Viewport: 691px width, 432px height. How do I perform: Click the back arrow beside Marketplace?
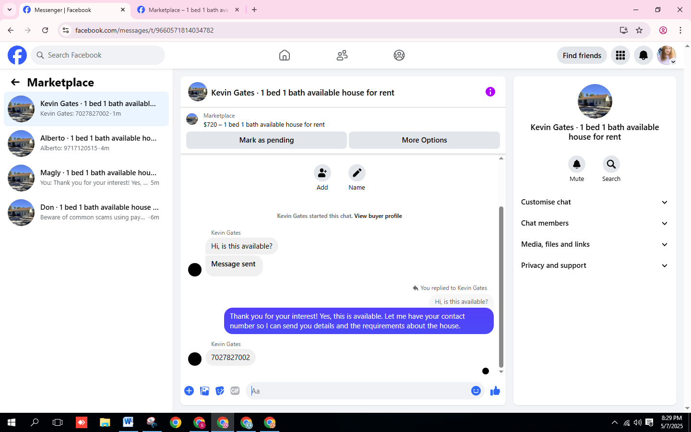click(15, 82)
